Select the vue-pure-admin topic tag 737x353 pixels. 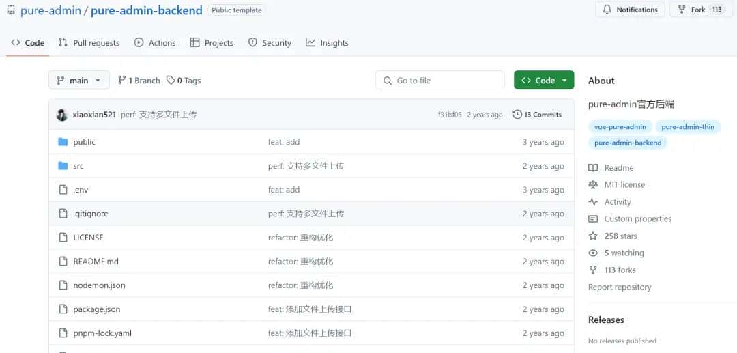620,127
